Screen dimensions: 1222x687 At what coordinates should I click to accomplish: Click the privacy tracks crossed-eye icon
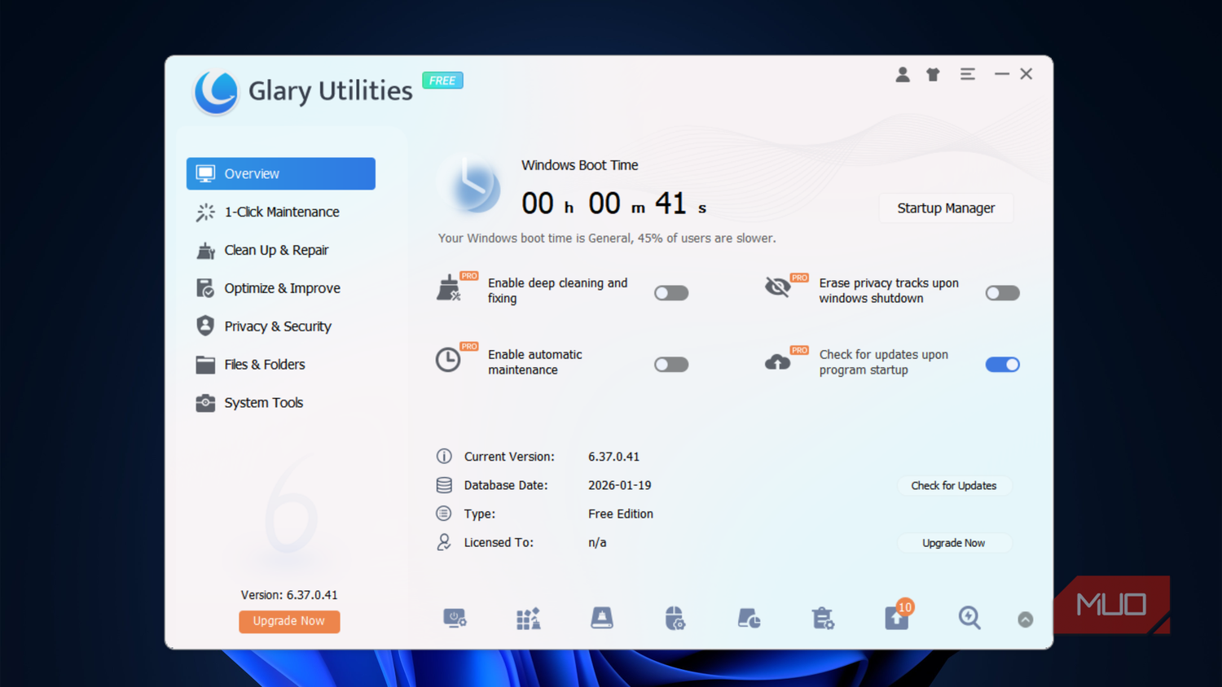(778, 287)
